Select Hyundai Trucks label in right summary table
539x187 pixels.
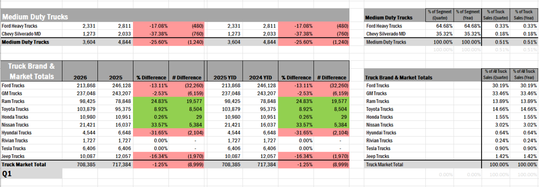point(382,133)
